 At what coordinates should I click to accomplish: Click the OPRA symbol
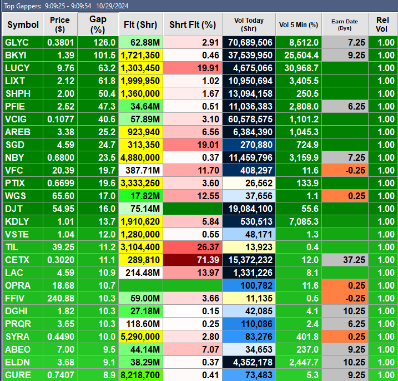23,285
